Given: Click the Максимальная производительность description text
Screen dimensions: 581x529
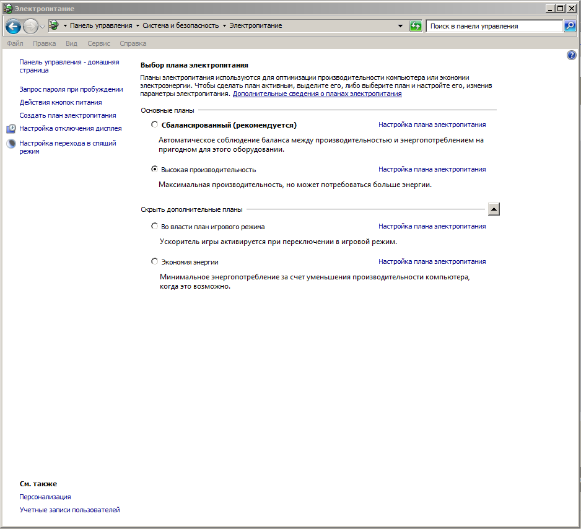Looking at the screenshot, I should click(295, 185).
